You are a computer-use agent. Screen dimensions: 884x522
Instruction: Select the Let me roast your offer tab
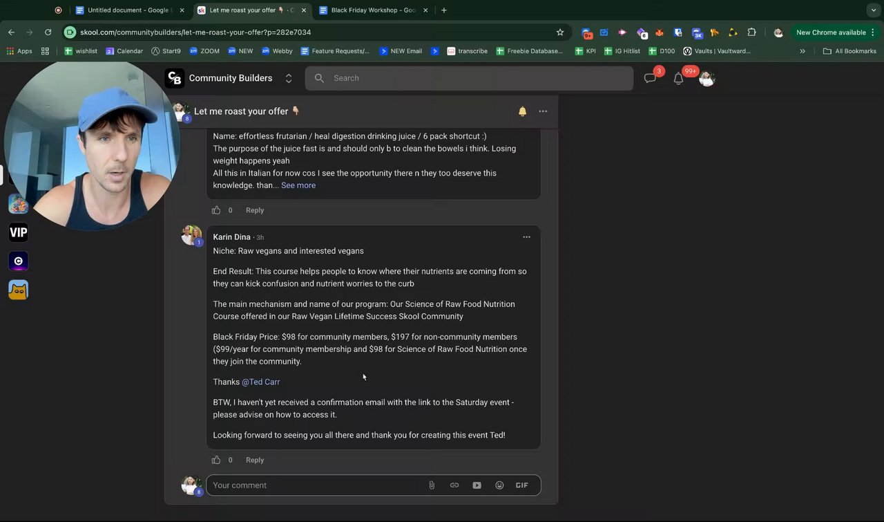(251, 10)
